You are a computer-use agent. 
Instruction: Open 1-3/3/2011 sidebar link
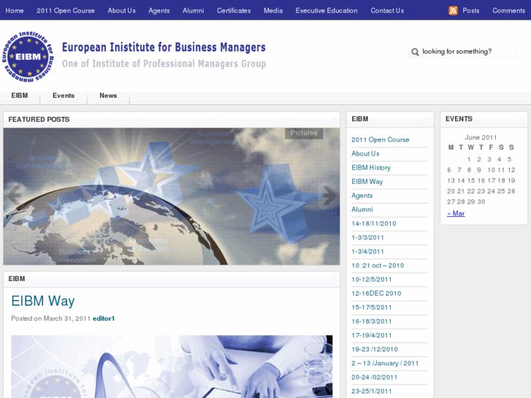(x=367, y=237)
